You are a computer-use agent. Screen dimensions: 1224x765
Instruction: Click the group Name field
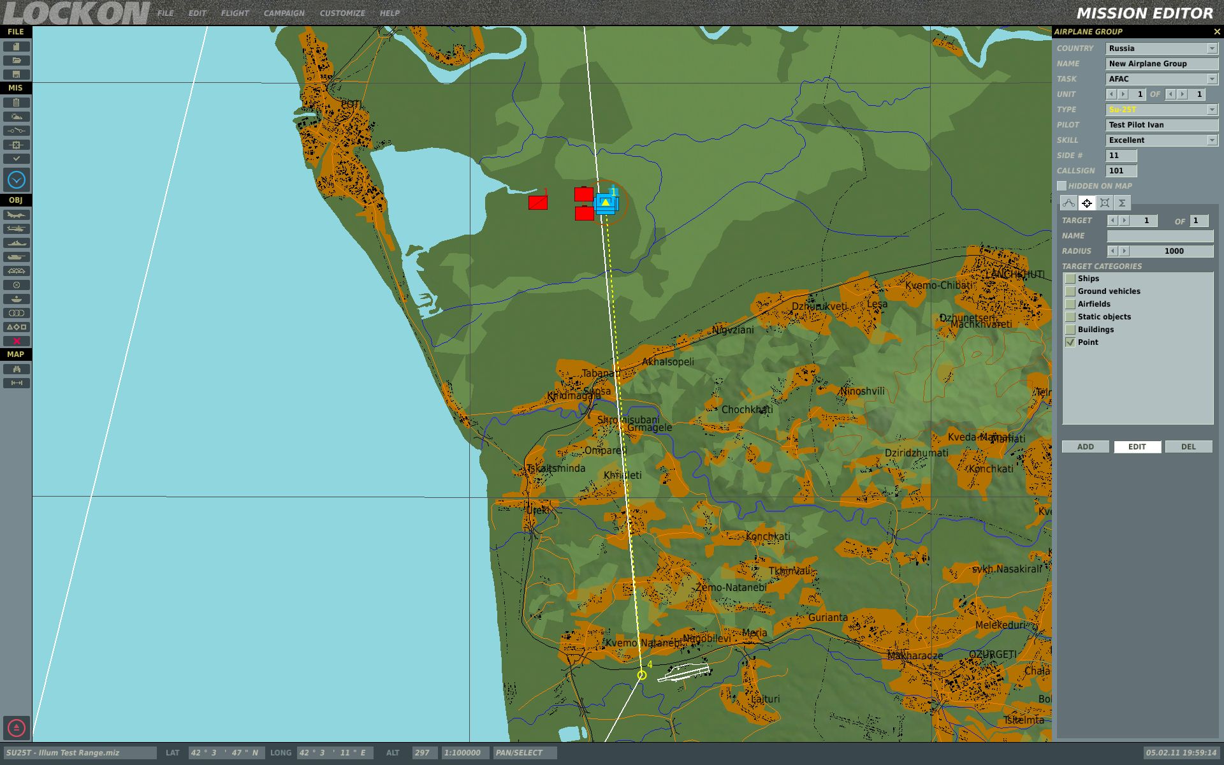(1162, 64)
